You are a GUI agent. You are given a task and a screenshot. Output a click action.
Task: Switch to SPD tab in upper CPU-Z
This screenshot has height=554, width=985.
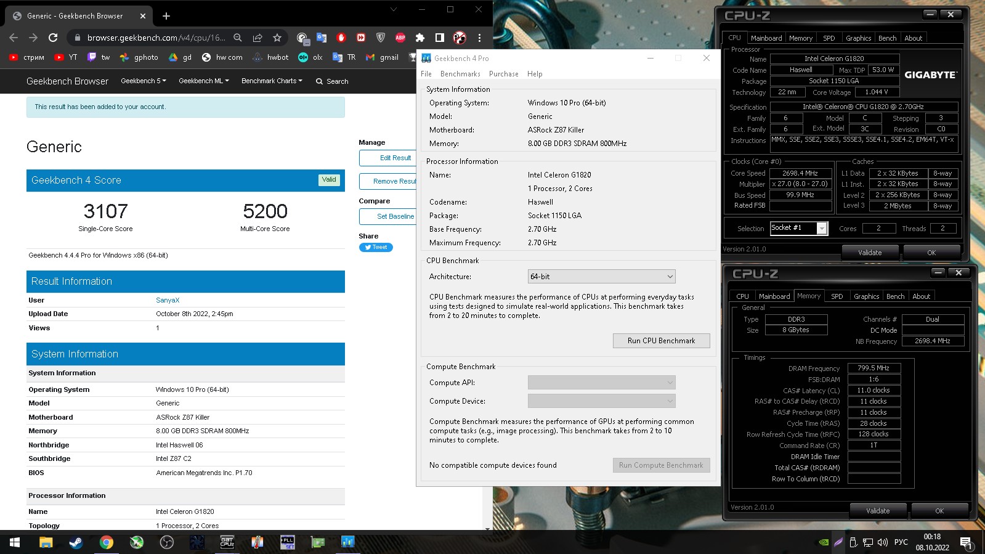click(829, 38)
